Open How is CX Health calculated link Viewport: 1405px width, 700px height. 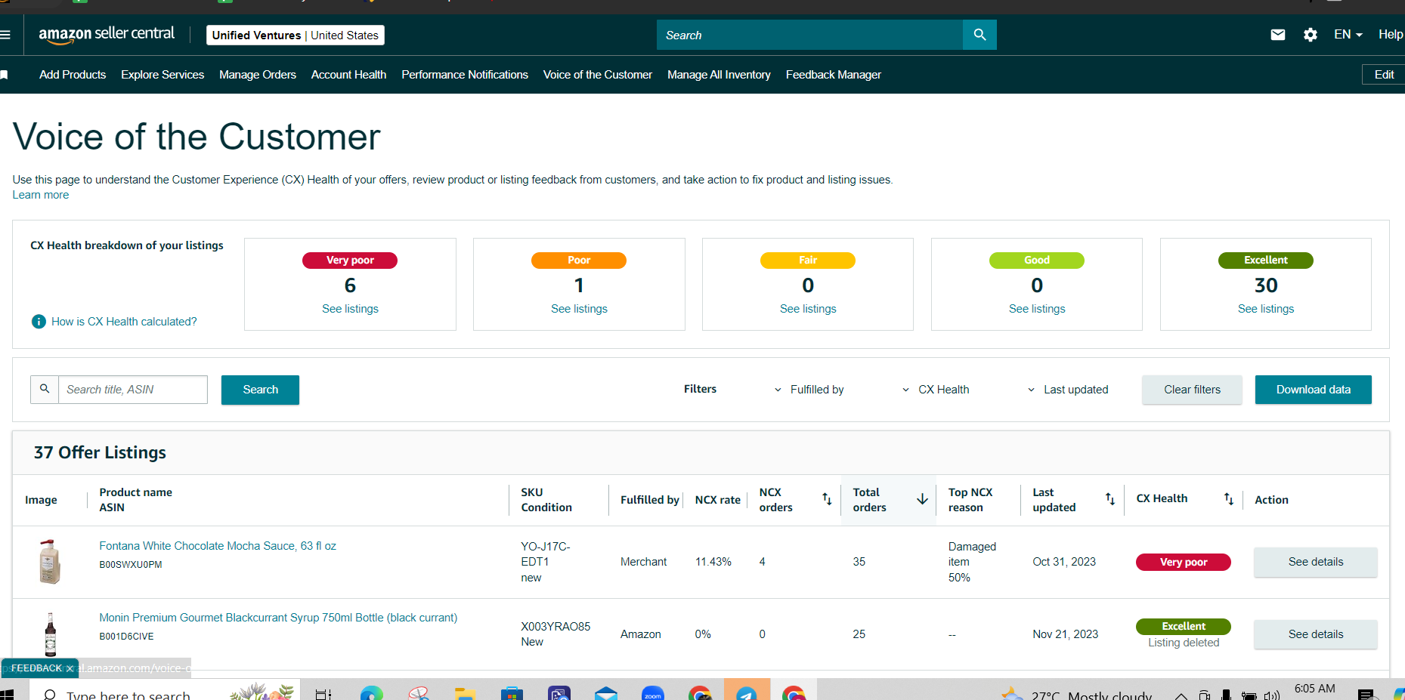(124, 322)
